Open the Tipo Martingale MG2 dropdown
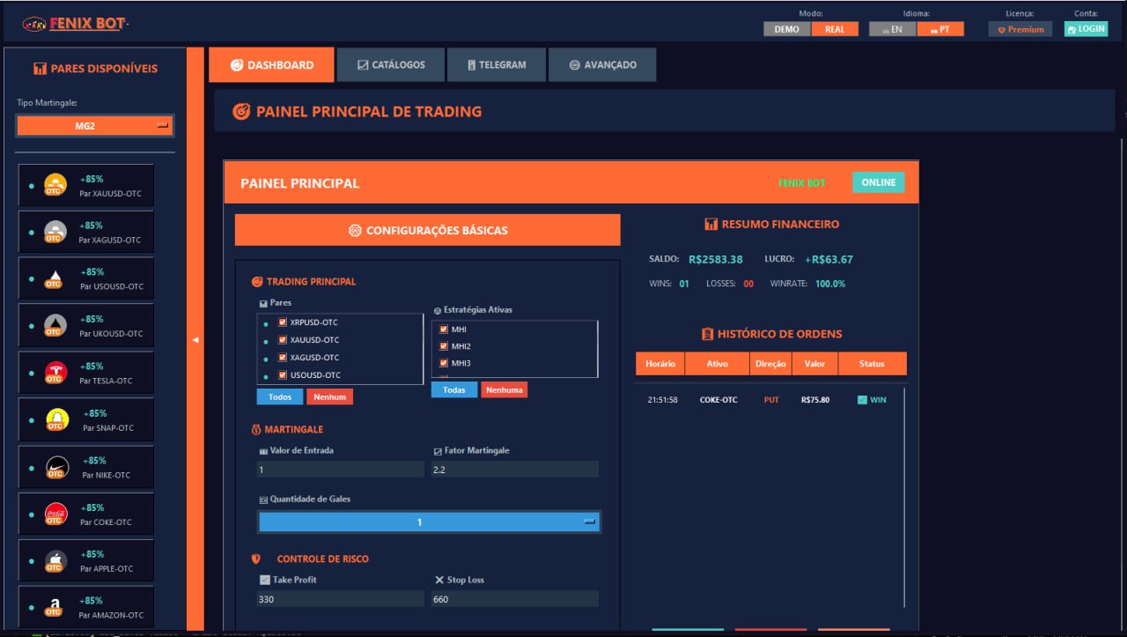This screenshot has width=1127, height=637. tap(94, 125)
